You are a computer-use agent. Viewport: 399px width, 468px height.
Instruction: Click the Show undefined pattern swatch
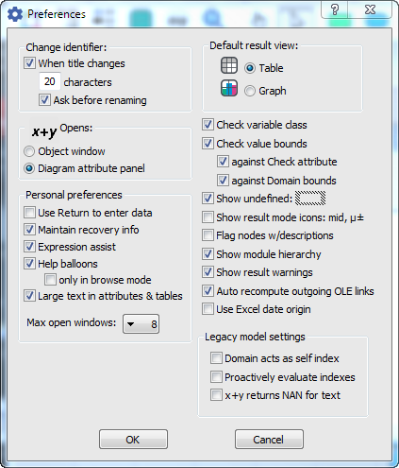(310, 199)
